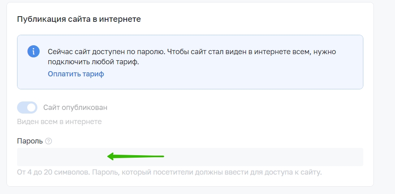Viewport: 395px width, 194px height.
Task: Select the Публикация сайта в интернете heading
Action: click(79, 19)
